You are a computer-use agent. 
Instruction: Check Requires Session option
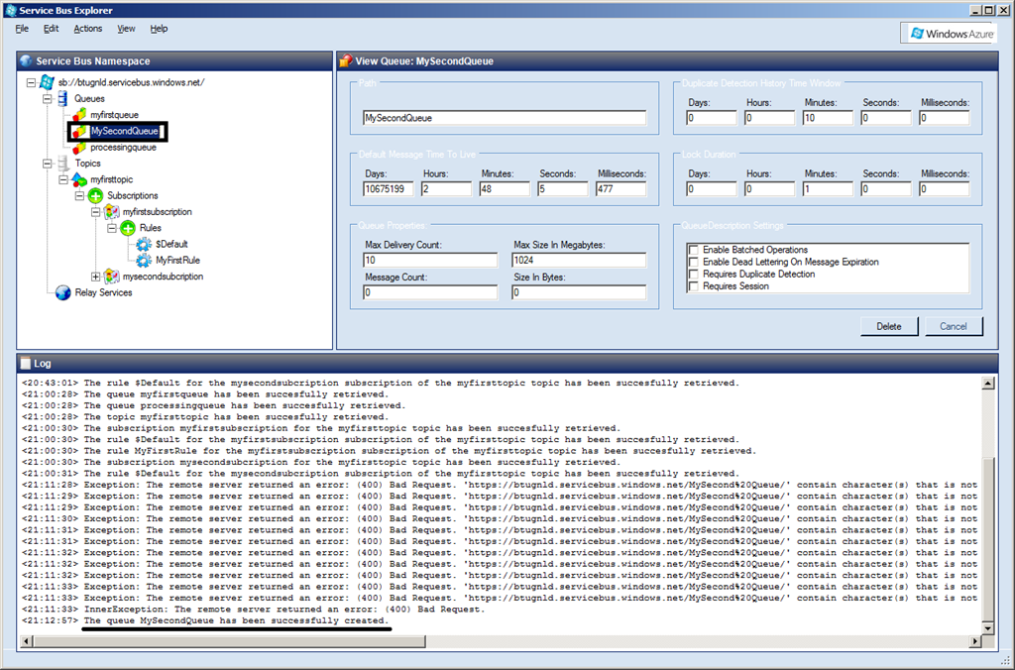click(694, 286)
